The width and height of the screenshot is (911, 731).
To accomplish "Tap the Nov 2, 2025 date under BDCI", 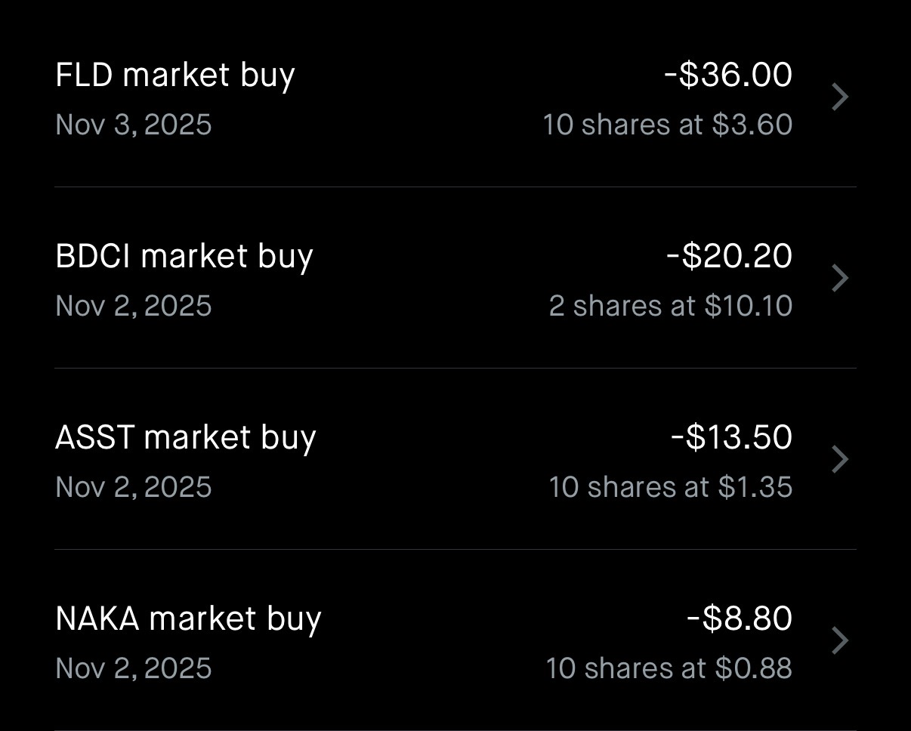I will (x=134, y=306).
